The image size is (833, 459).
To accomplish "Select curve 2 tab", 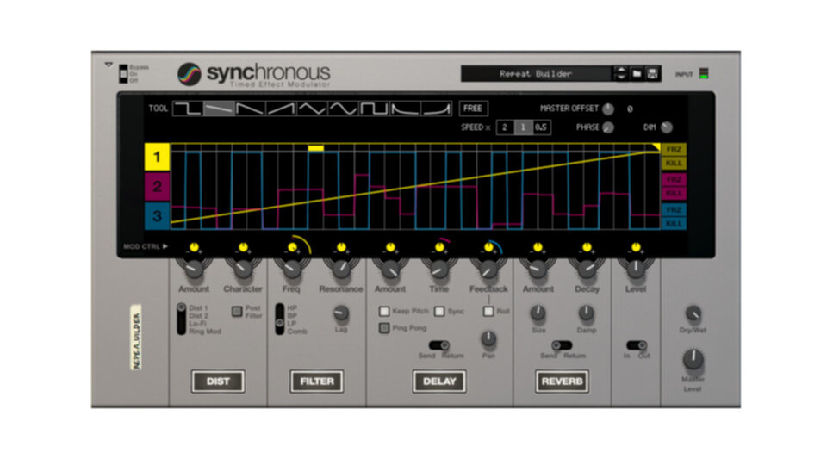I will click(157, 186).
